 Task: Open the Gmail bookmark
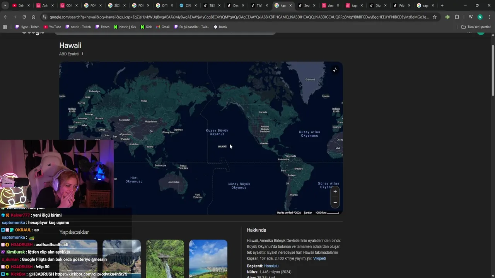click(x=163, y=27)
